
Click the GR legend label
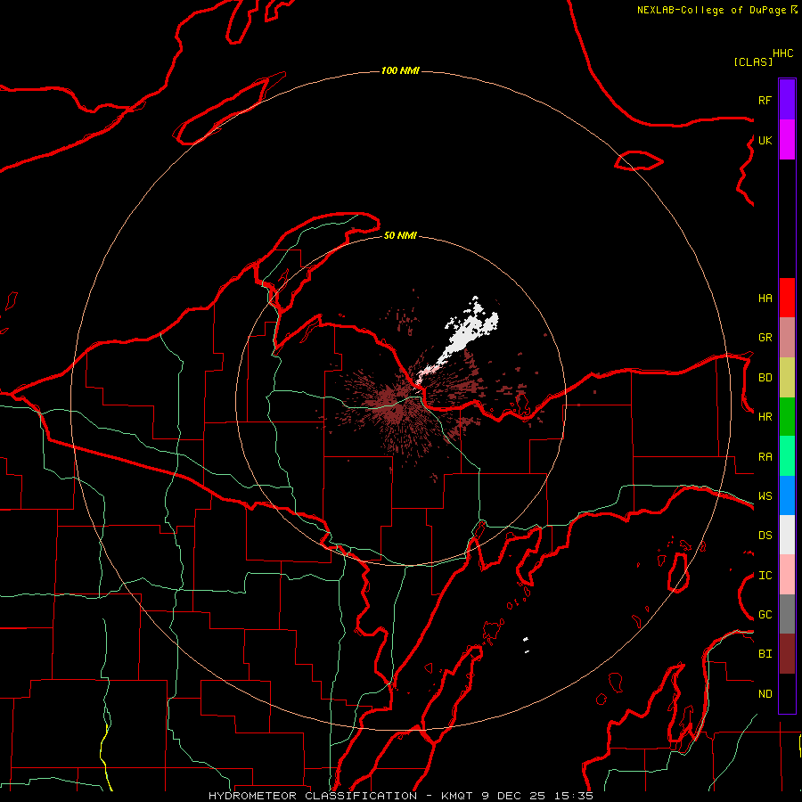click(x=765, y=338)
